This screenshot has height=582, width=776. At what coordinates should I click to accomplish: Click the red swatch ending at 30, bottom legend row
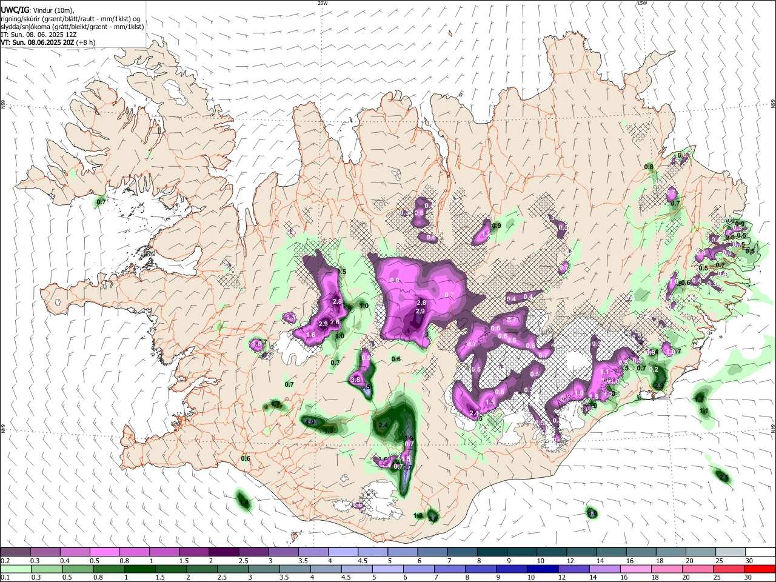(x=760, y=569)
